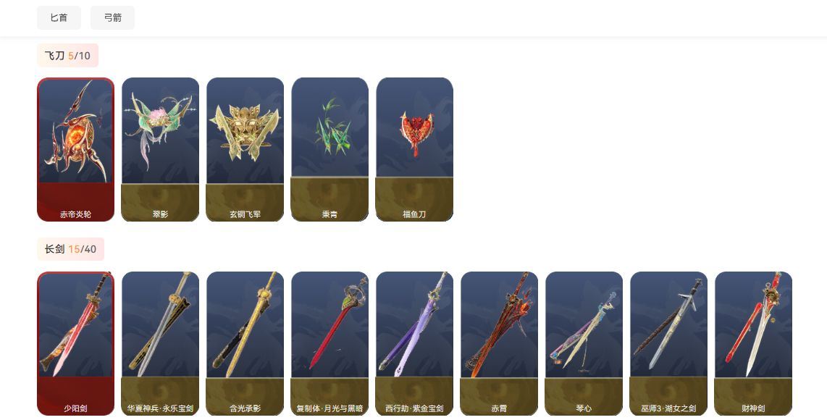
Task: Select the 赤霄 flaming sword card
Action: [499, 343]
